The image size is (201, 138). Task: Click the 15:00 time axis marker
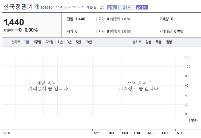coord(179,133)
